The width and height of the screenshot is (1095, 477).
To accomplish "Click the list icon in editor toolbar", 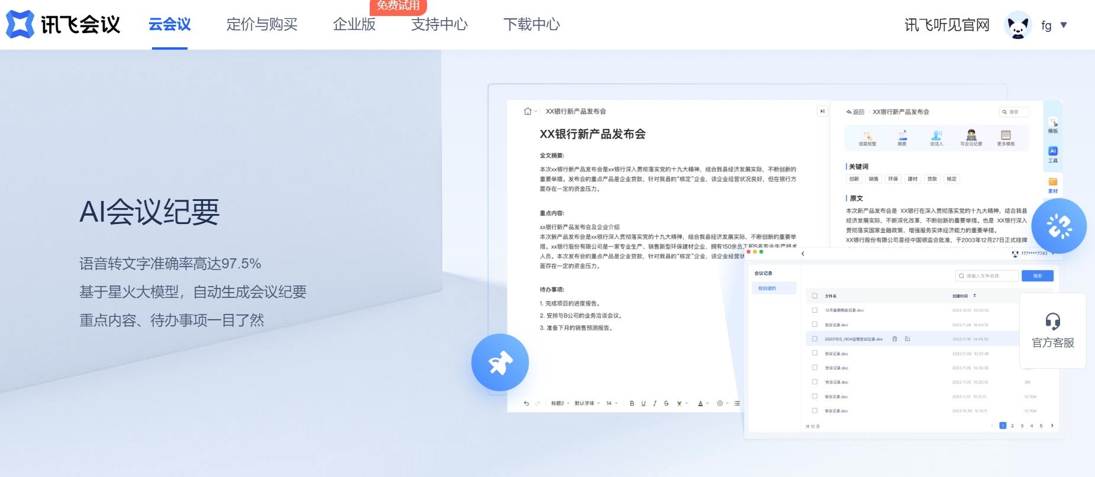I will click(x=737, y=403).
